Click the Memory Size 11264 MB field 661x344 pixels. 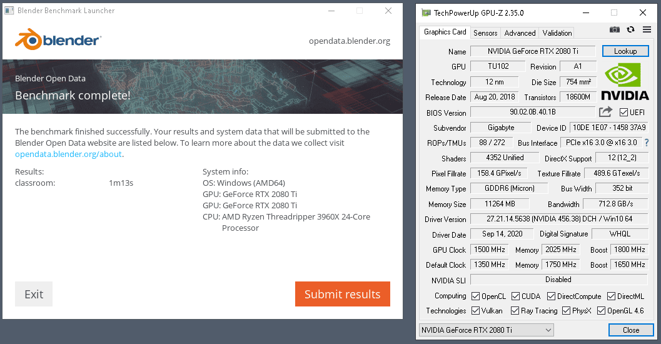[500, 204]
